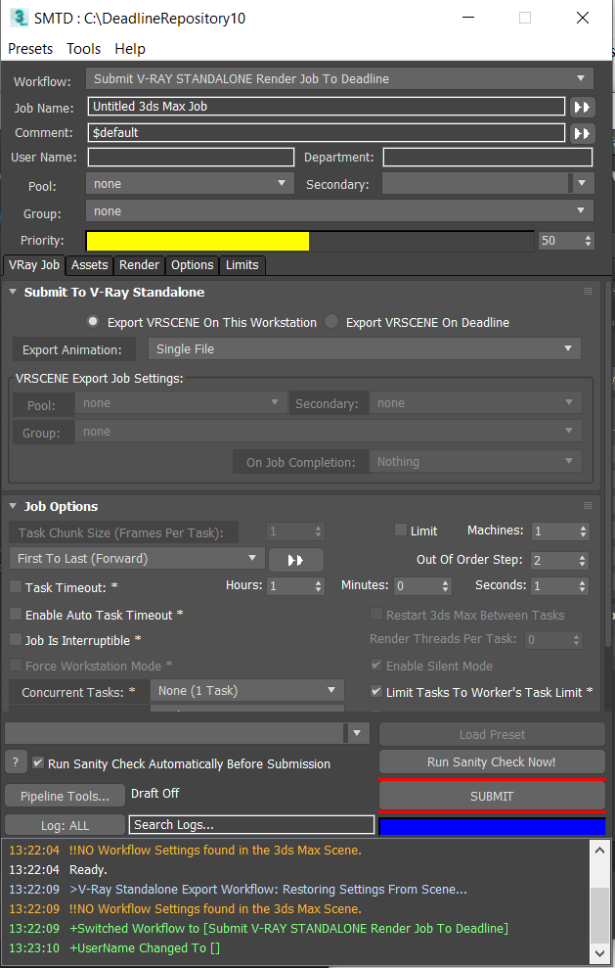This screenshot has width=615, height=968.
Task: Expand the Export Animation Single File dropdown
Action: 364,349
